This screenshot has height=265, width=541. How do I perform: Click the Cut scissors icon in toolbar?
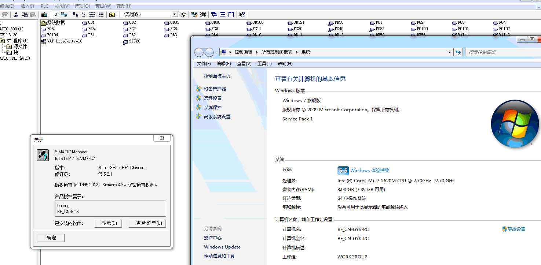tap(16, 15)
